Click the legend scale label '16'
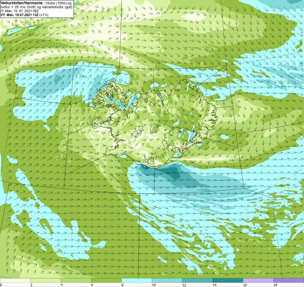Image resolution: width=304 pixels, height=287 pixels. [245, 285]
